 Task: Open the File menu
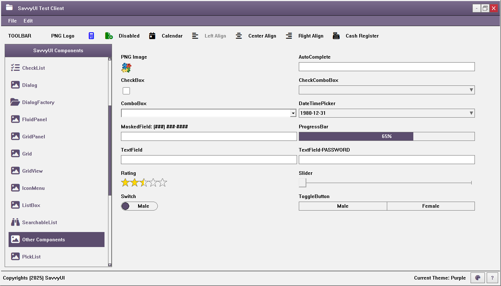[x=13, y=21]
